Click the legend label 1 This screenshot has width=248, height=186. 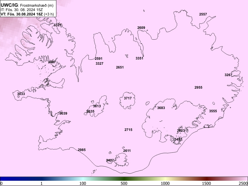tap(41, 183)
